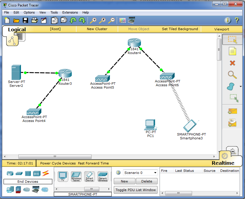Select the Switches device category
The width and height of the screenshot is (245, 199).
[x=19, y=173]
